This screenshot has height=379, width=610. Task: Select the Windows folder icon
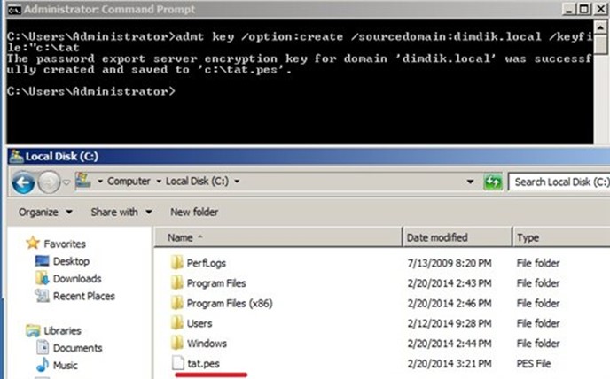tap(177, 343)
